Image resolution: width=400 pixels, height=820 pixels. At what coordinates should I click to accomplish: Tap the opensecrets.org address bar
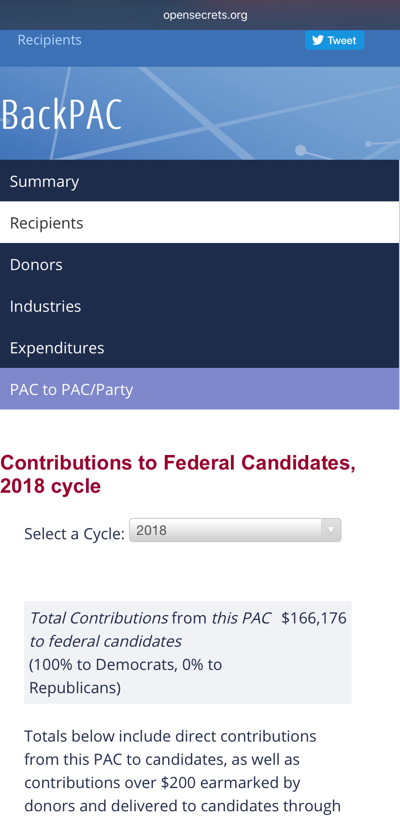205,15
